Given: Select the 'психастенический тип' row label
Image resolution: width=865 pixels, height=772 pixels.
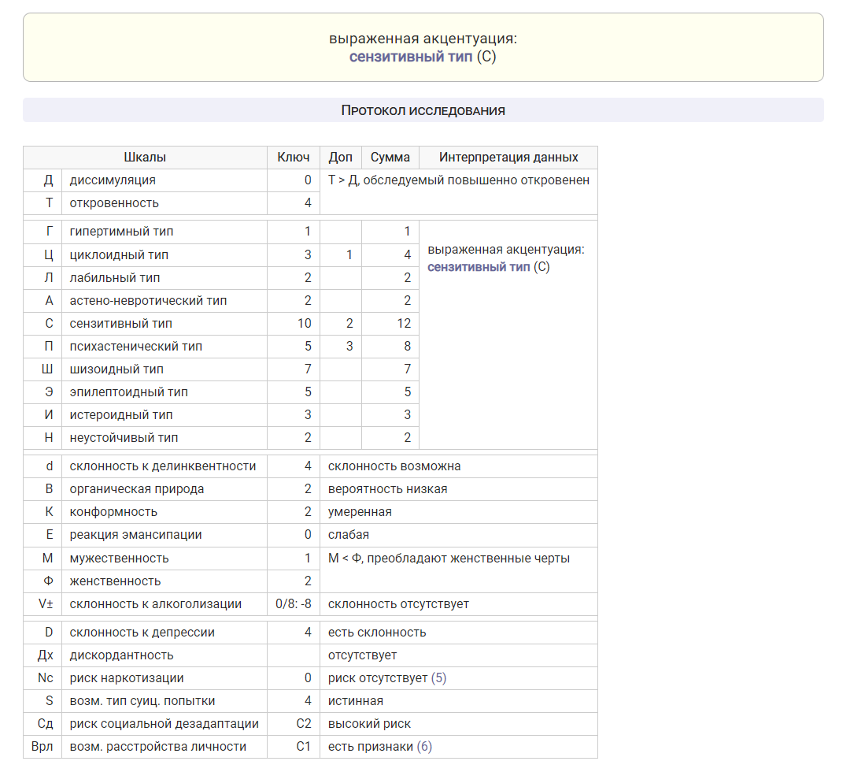Looking at the screenshot, I should pos(135,347).
